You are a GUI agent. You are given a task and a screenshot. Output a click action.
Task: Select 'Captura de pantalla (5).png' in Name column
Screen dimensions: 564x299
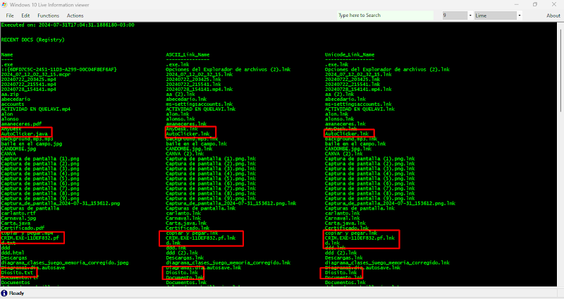tap(40, 178)
